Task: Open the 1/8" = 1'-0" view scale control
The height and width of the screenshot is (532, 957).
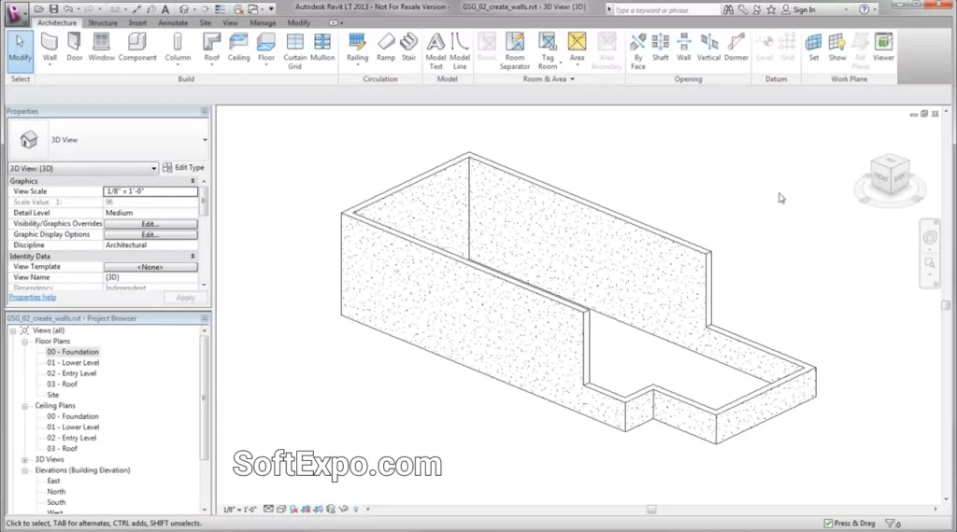Action: (x=240, y=510)
